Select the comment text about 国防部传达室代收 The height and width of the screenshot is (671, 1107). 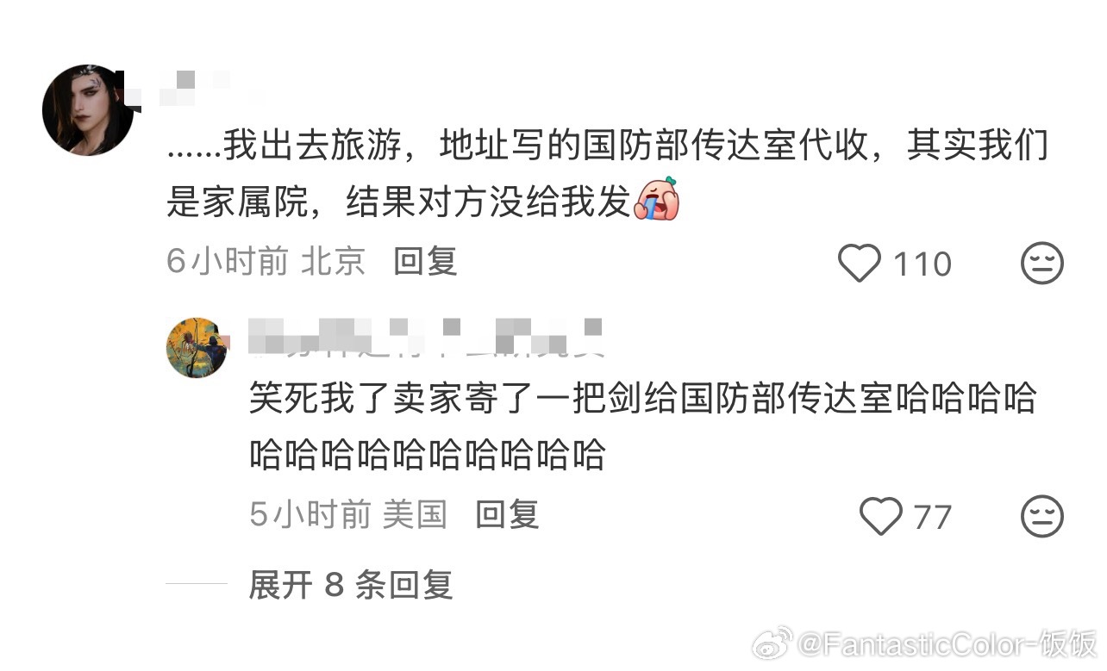tap(608, 173)
